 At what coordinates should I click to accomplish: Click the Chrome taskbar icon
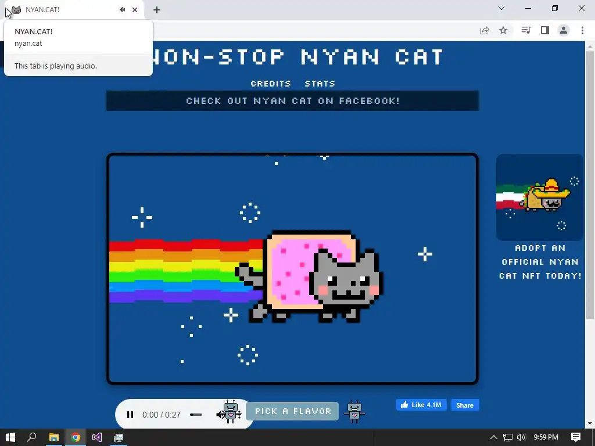(x=76, y=437)
